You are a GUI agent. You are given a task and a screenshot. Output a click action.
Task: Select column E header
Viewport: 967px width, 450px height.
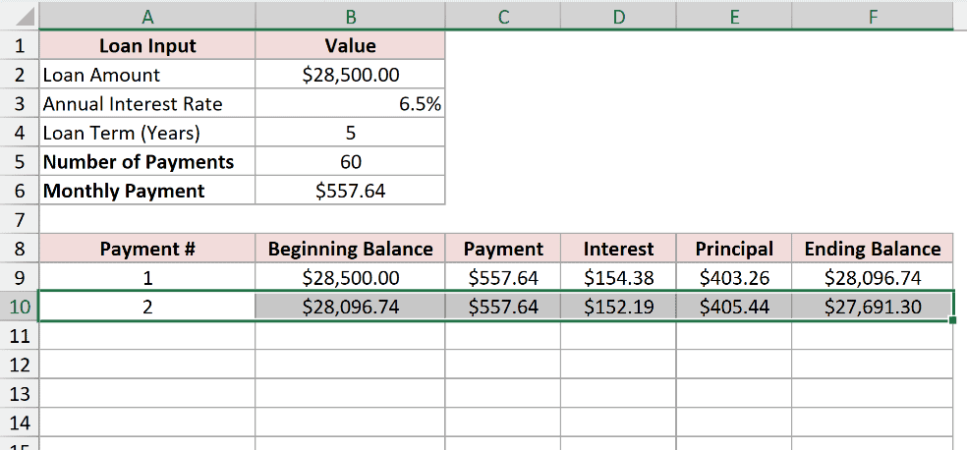(734, 17)
